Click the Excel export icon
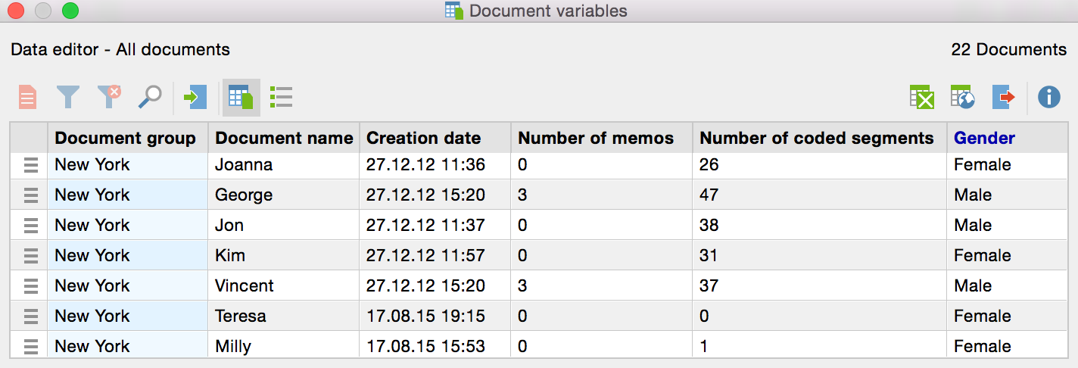The width and height of the screenshot is (1078, 368). (x=921, y=97)
